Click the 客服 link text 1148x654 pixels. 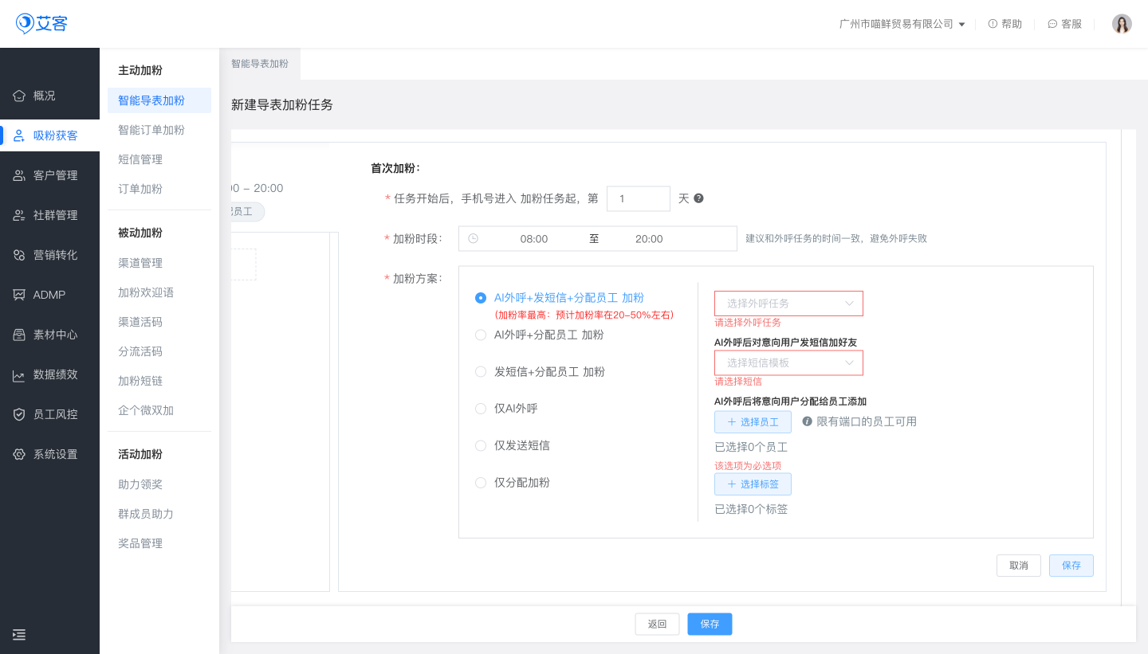(x=1071, y=24)
